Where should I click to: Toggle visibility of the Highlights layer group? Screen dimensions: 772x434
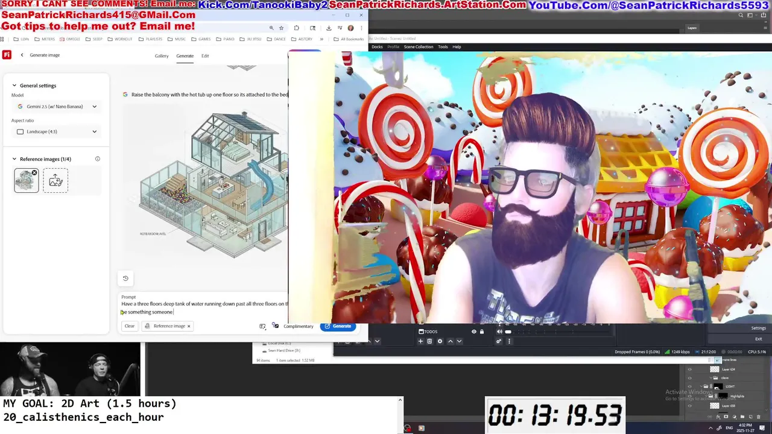click(690, 396)
